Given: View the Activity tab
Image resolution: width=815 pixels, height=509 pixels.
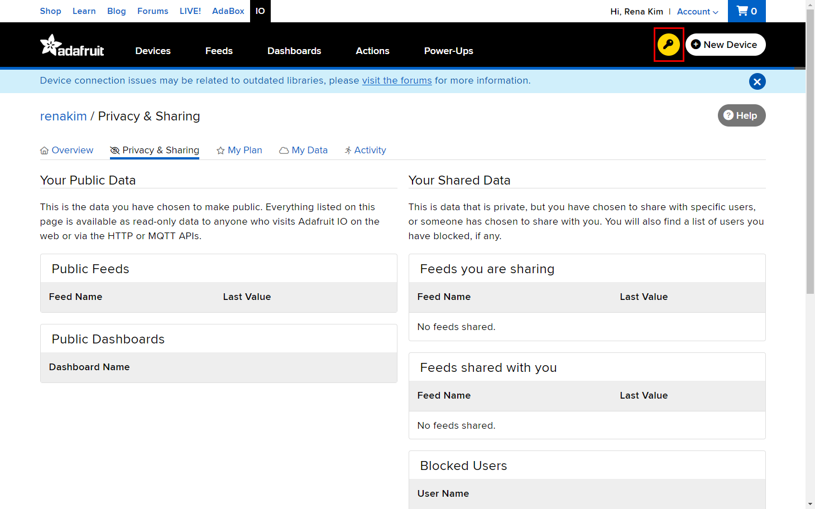Looking at the screenshot, I should (365, 150).
